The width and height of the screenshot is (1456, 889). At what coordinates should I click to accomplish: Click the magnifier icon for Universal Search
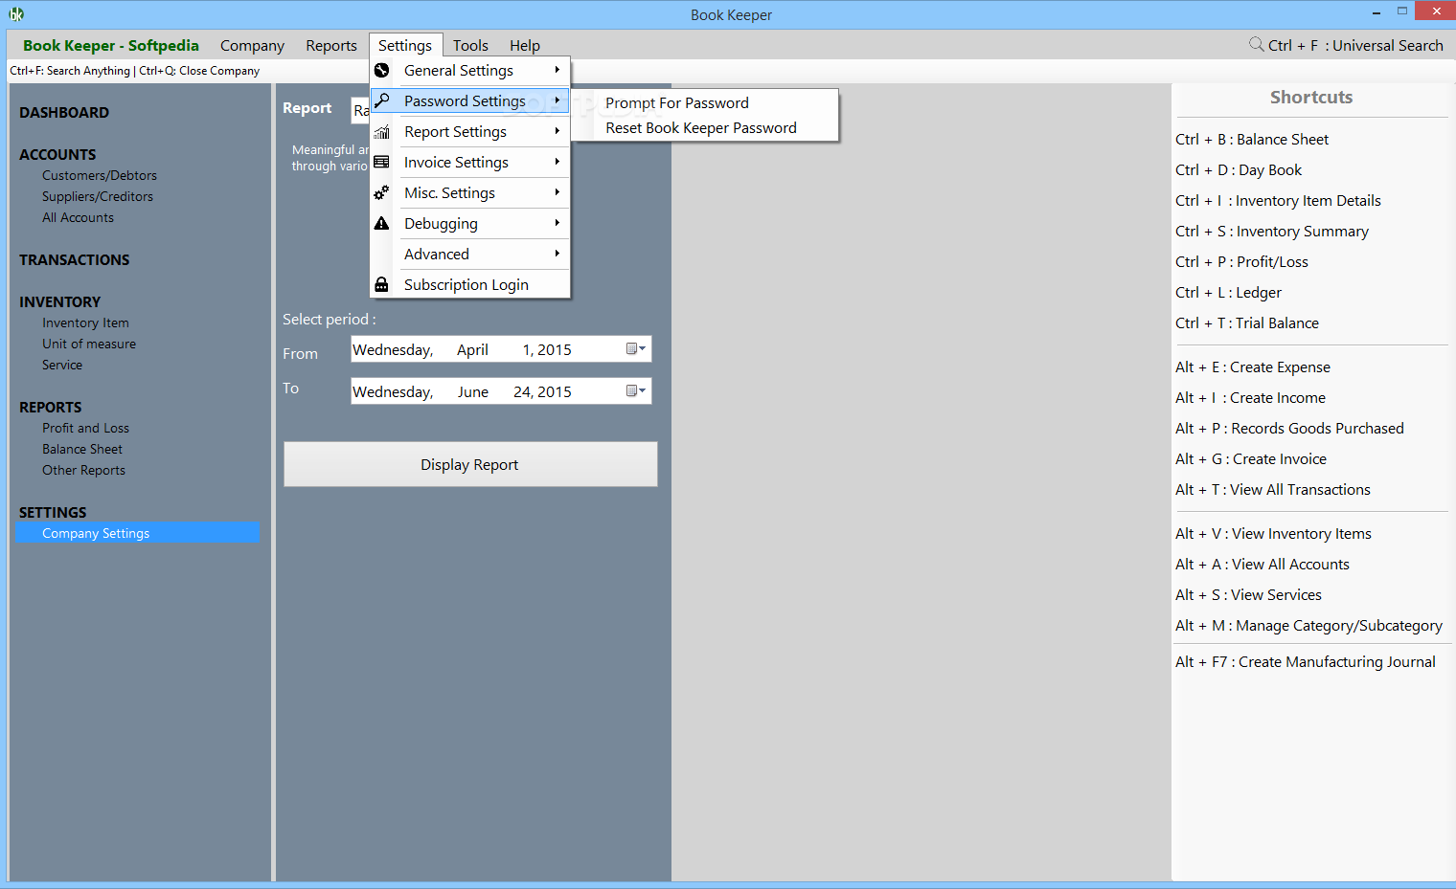[1256, 44]
